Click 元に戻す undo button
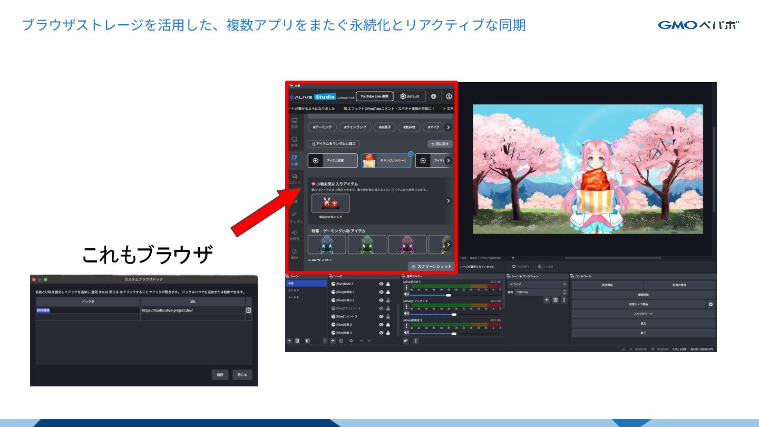Screen dimensions: 759x427 click(x=440, y=143)
